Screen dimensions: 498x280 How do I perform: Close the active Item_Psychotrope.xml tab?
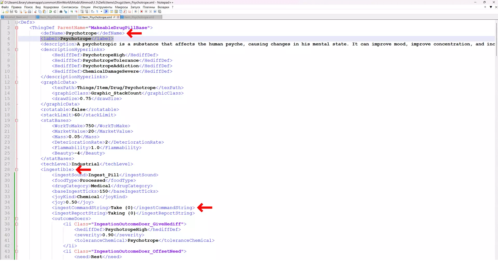pyautogui.click(x=118, y=17)
